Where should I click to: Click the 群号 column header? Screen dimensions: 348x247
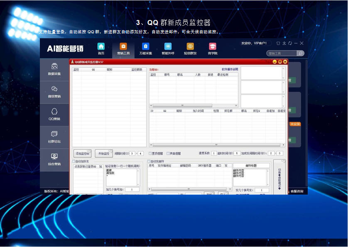pyautogui.click(x=167, y=75)
